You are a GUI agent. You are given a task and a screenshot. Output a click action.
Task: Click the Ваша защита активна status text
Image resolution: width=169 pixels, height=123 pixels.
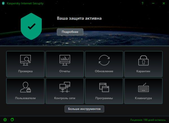coord(79,18)
